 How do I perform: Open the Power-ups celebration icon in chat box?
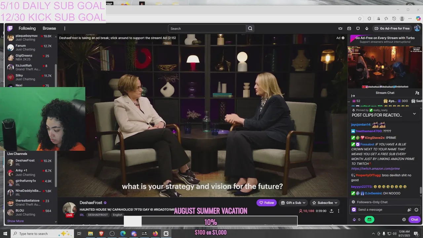(x=409, y=210)
